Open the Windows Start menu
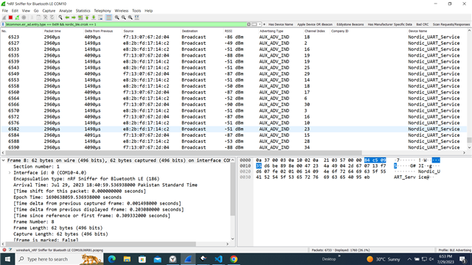The height and width of the screenshot is (265, 472). [7, 259]
